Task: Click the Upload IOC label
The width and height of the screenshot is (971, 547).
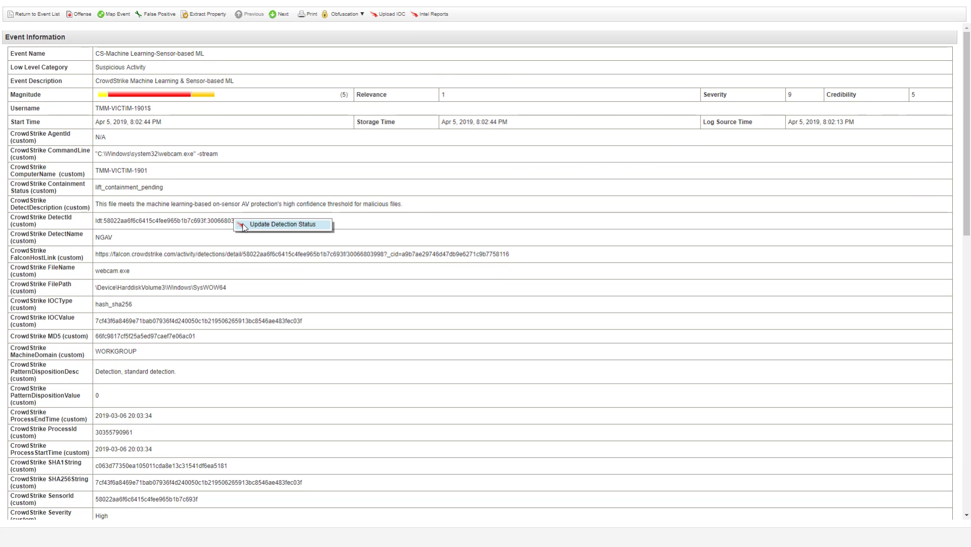Action: pos(392,14)
